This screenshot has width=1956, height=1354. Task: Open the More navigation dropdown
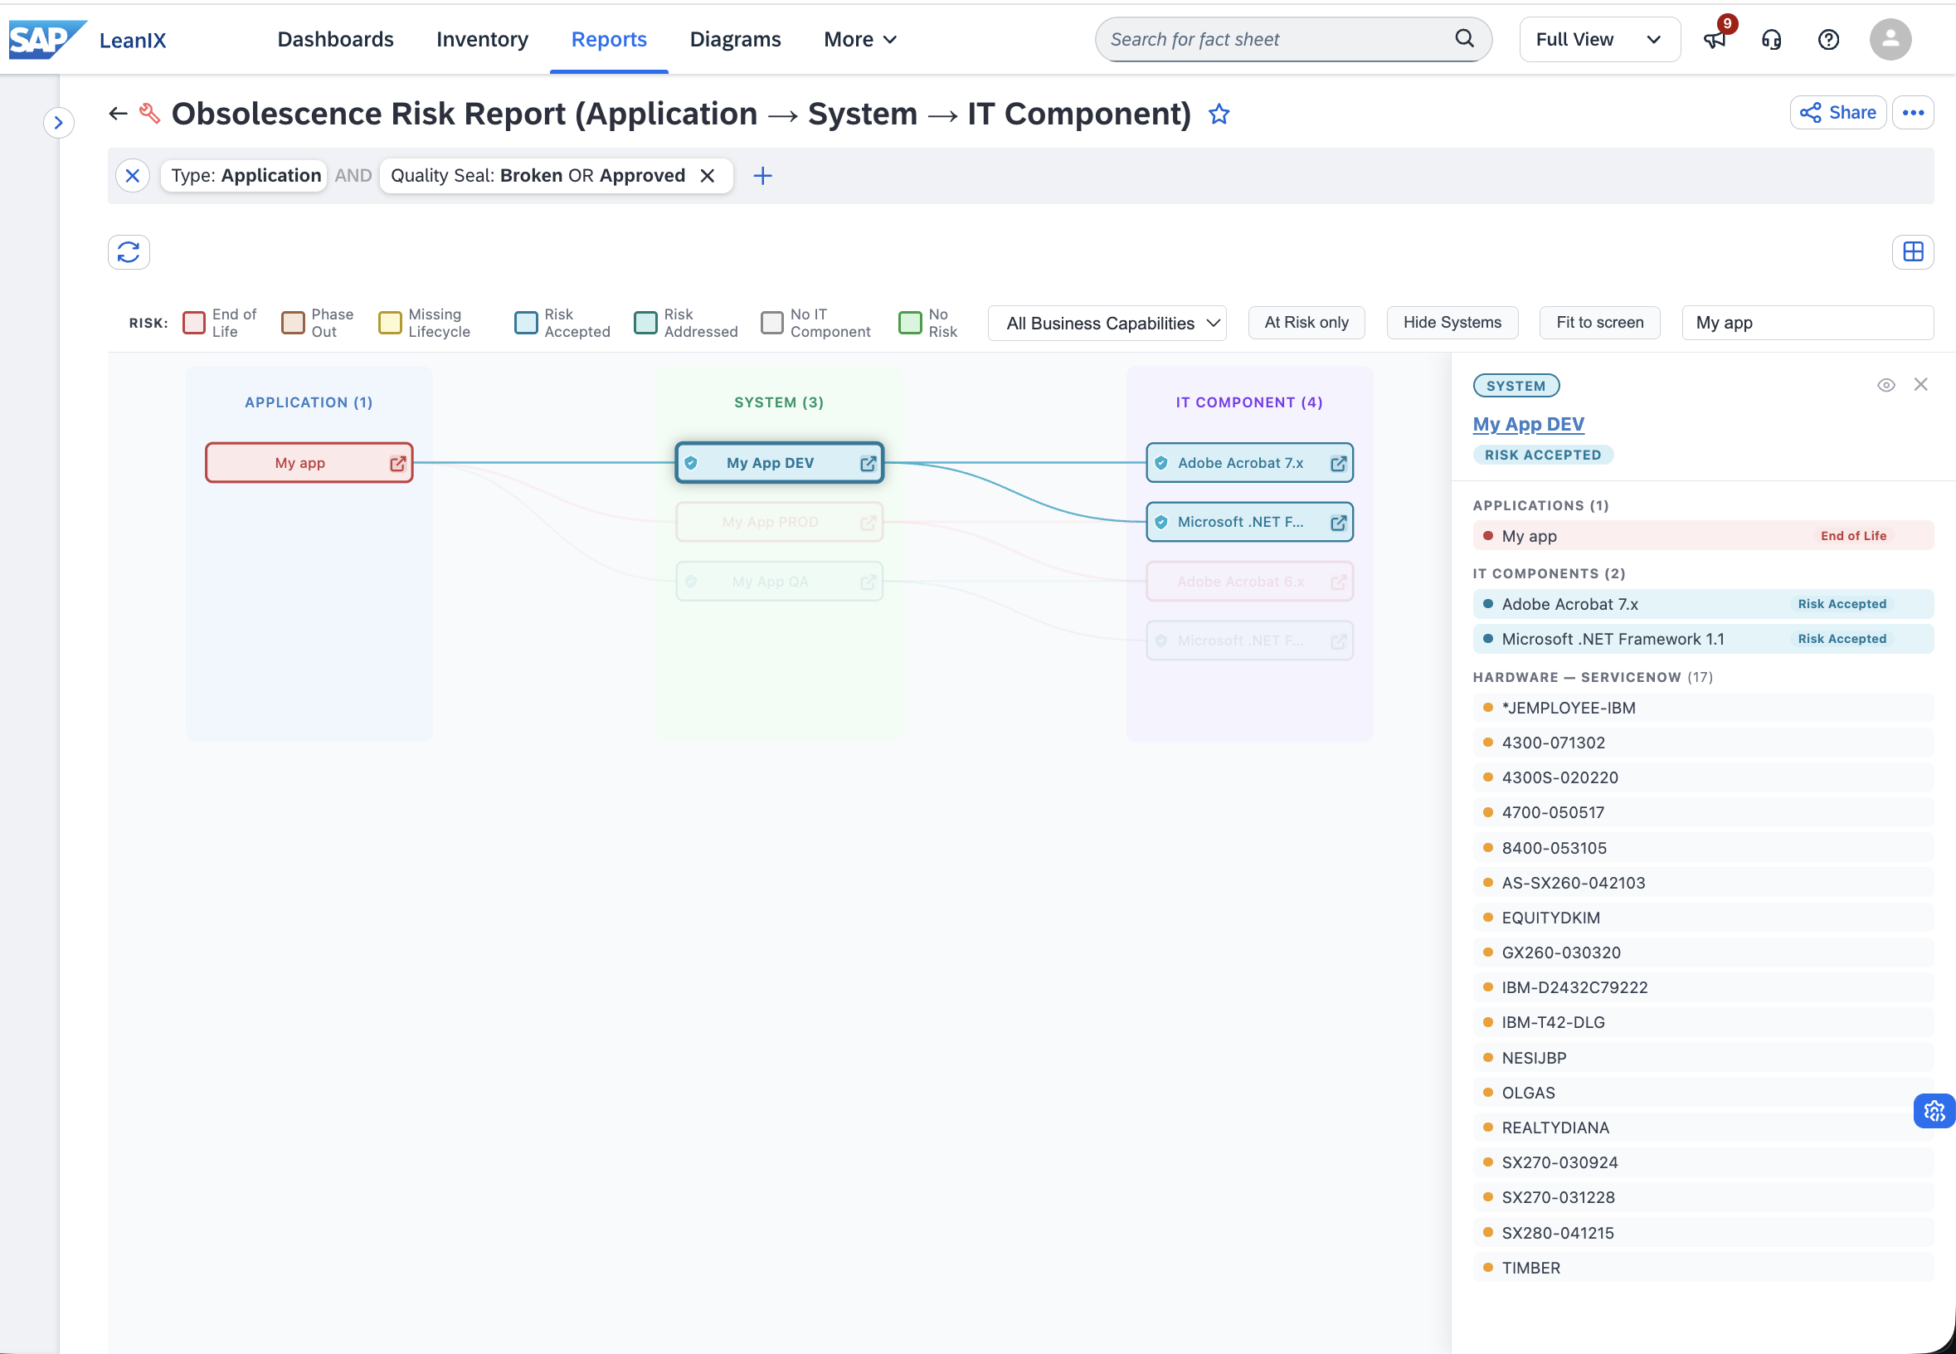point(860,39)
